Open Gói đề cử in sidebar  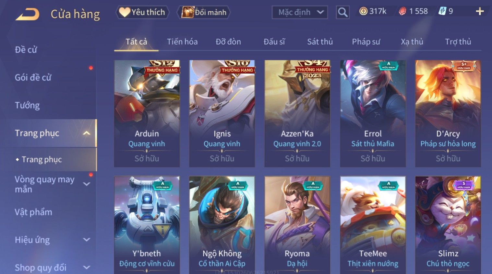coord(33,77)
